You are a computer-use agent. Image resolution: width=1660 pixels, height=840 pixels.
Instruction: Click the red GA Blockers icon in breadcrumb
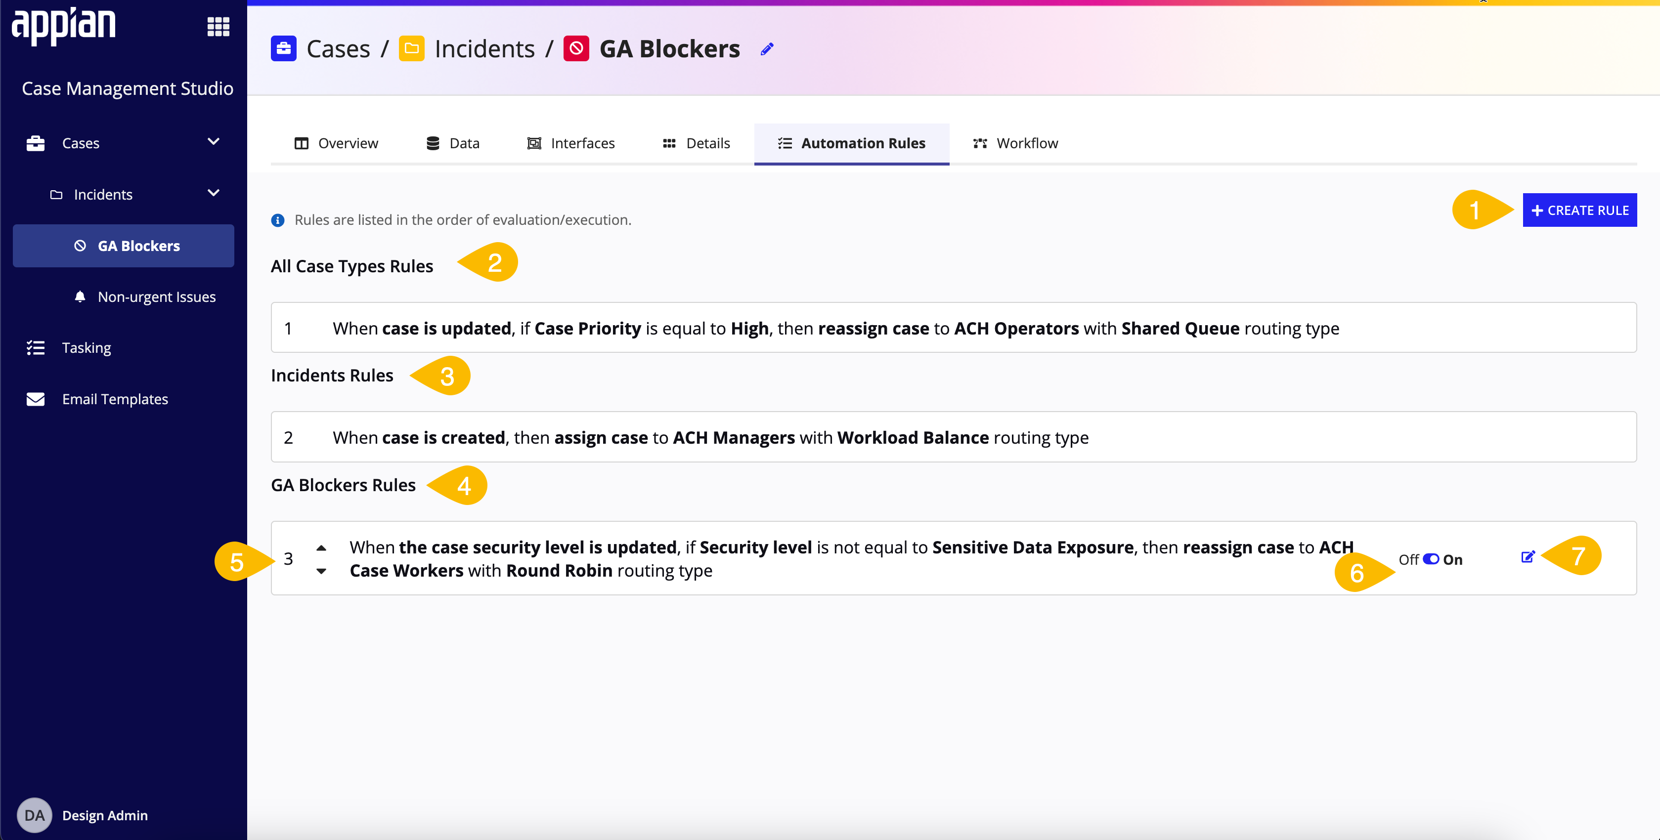[576, 49]
